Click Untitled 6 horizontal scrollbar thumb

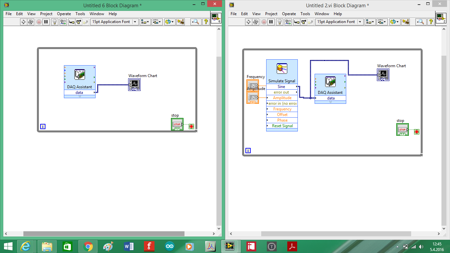pos(104,234)
